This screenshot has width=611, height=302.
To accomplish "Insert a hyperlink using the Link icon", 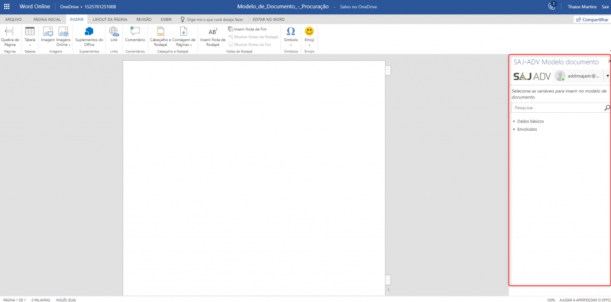I will coord(114,31).
